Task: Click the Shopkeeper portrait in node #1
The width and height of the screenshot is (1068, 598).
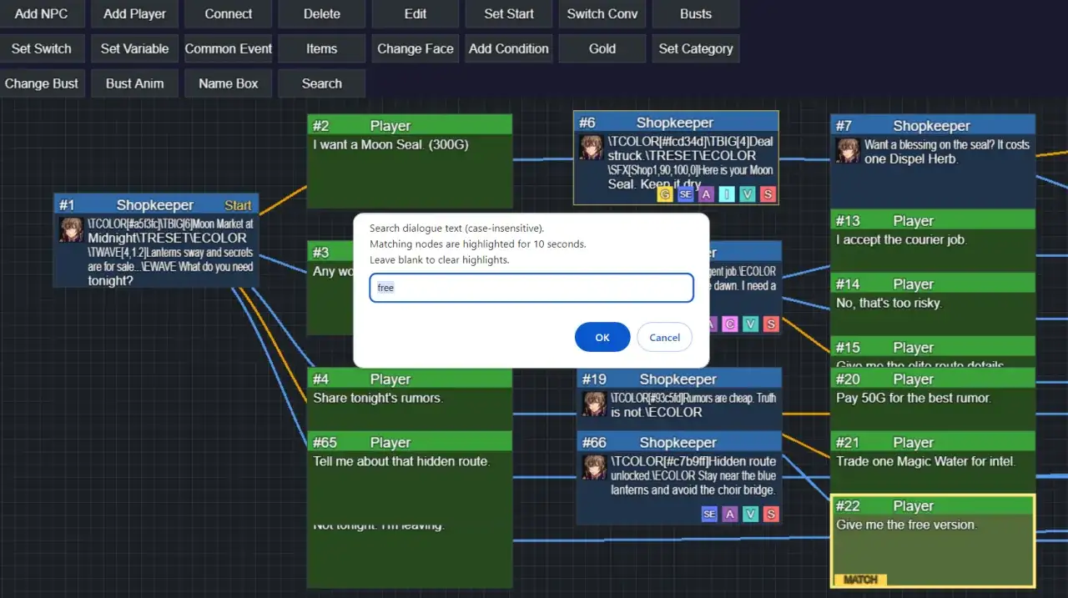Action: pyautogui.click(x=71, y=230)
